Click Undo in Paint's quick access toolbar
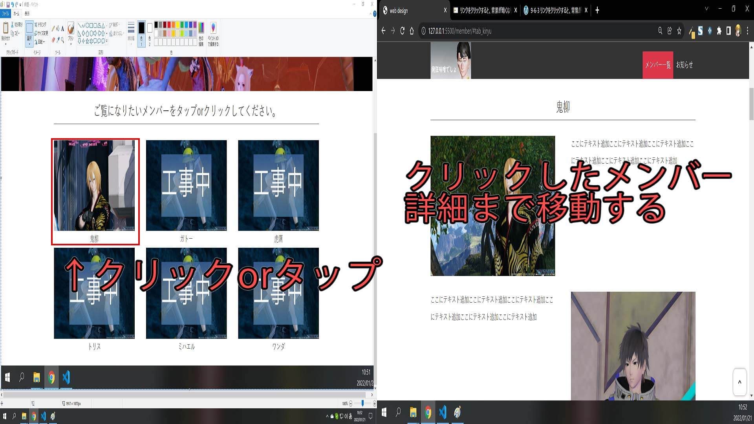The image size is (754, 424). point(13,5)
